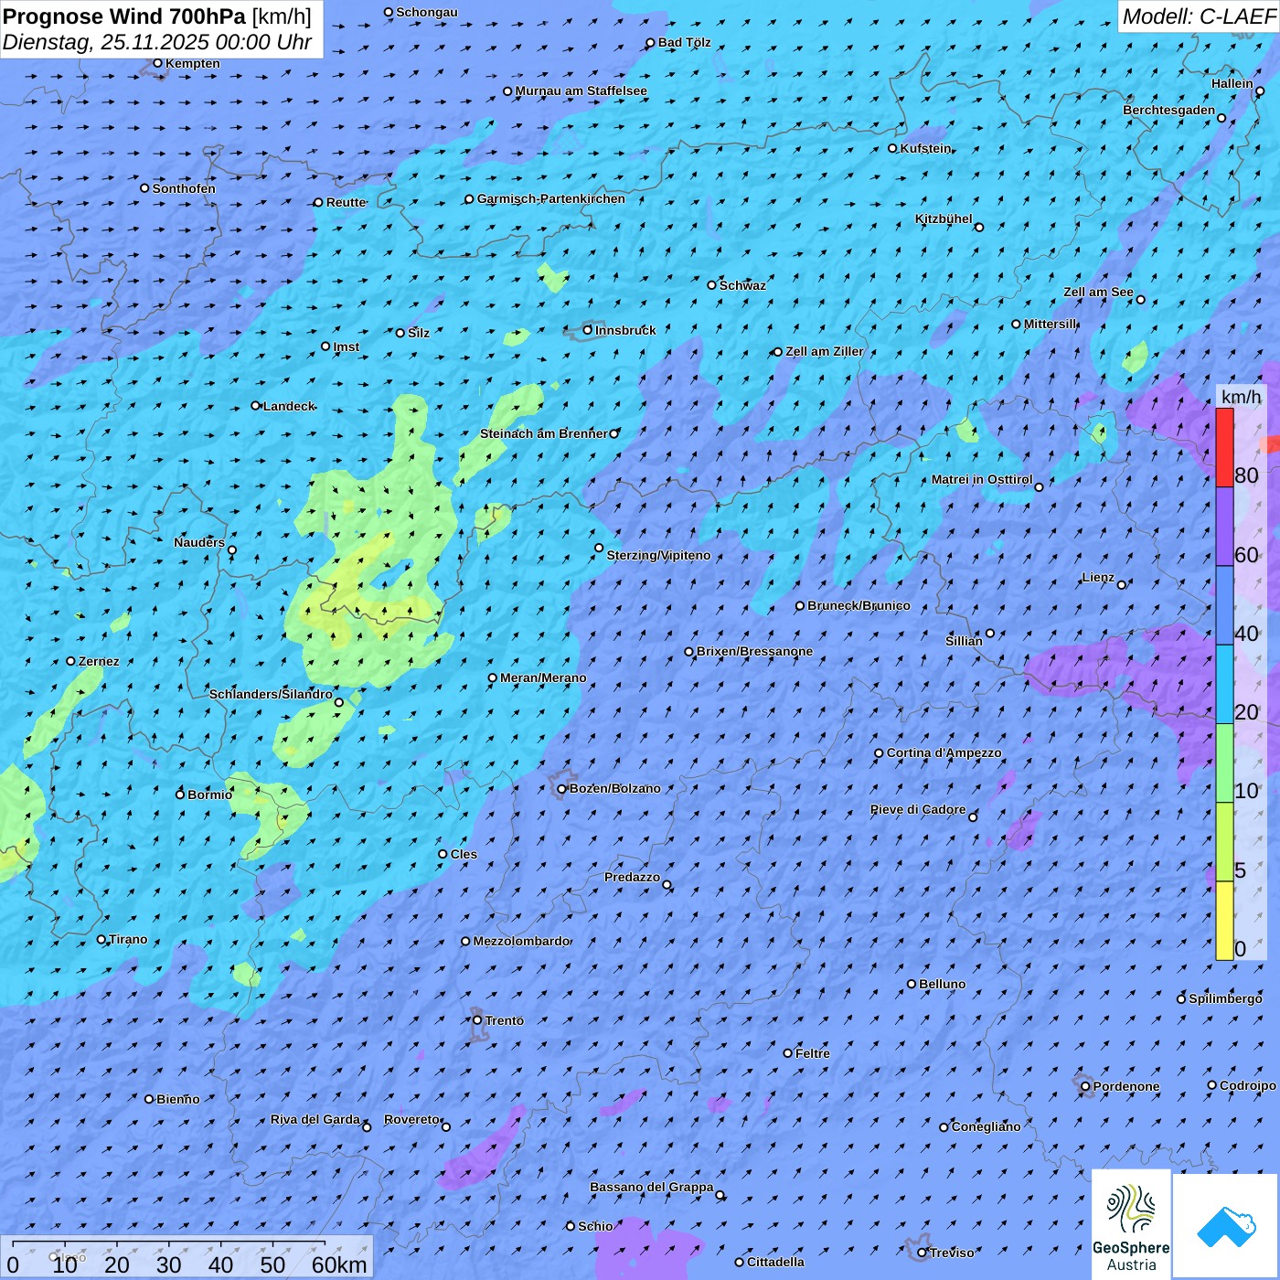The image size is (1280, 1280).
Task: Click the 'Murnau am Staffelsee' label
Action: click(x=581, y=91)
